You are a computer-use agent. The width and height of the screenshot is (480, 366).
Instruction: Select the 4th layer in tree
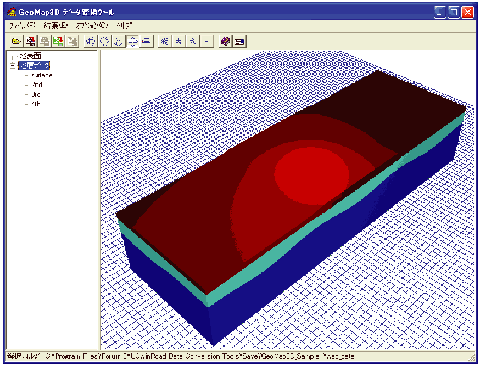(36, 104)
